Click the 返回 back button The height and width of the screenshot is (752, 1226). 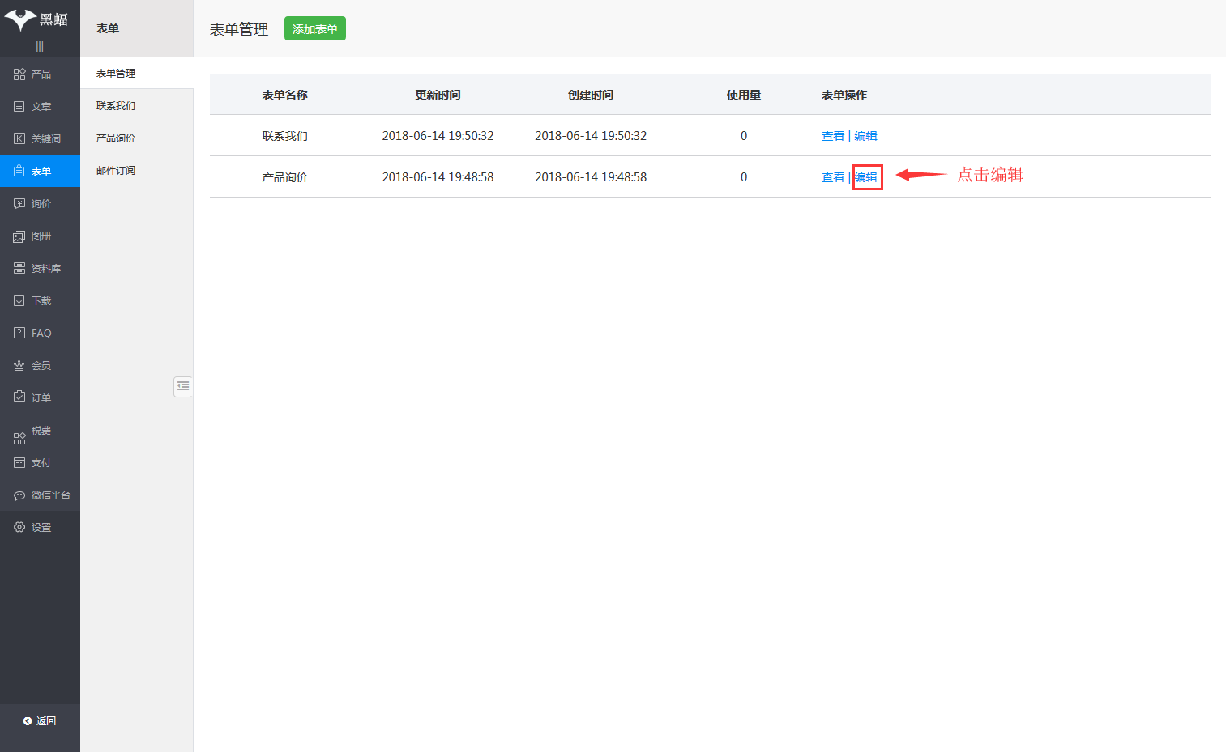click(40, 721)
